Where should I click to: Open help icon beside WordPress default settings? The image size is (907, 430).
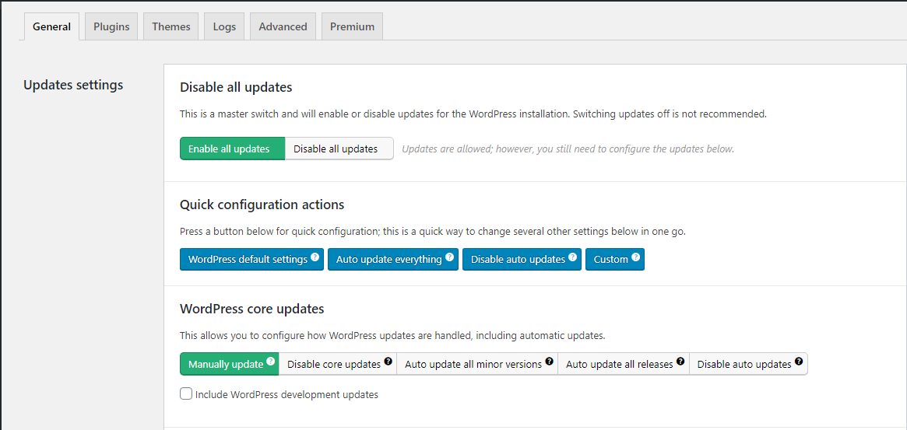(315, 257)
